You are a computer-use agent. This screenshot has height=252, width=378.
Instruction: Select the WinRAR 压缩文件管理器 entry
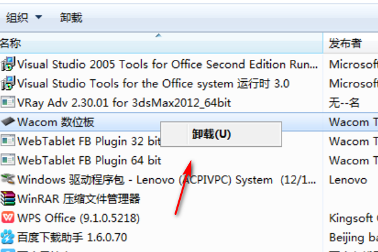[79, 199]
